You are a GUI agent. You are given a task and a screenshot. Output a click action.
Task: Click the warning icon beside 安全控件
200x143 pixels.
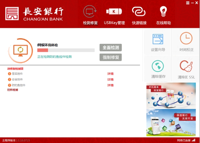point(9,79)
